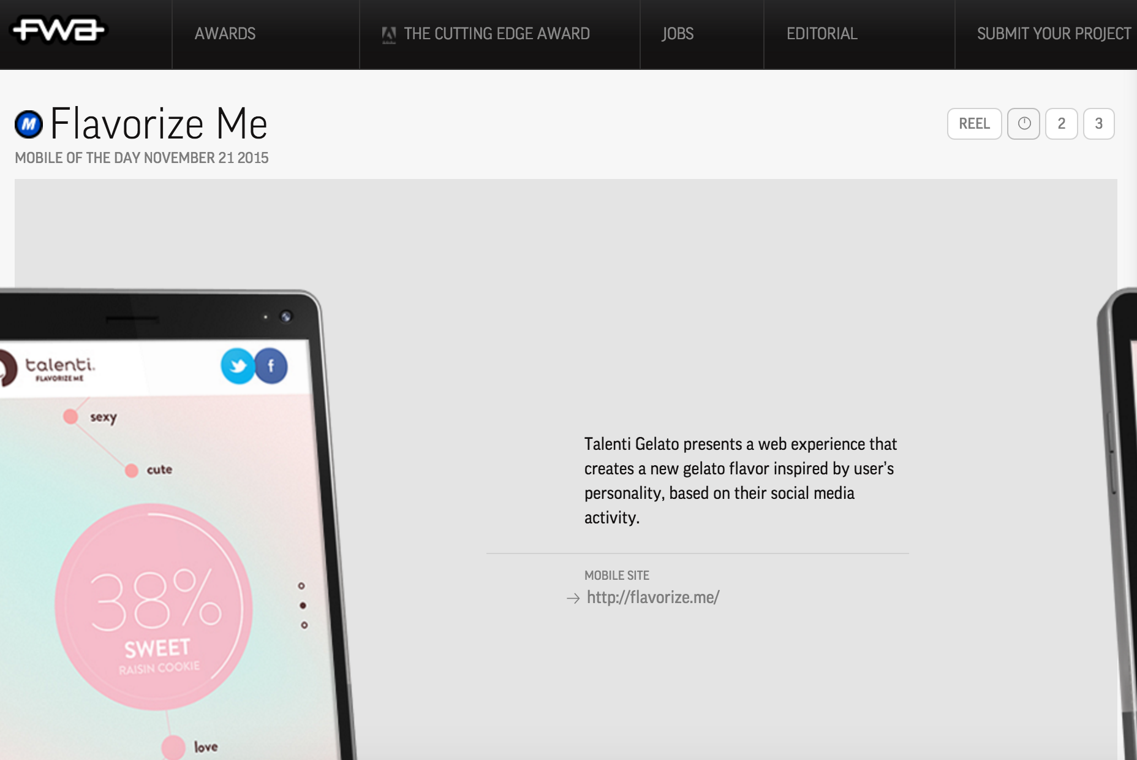Click the Adobe icon beside Cutting Edge Award
Image resolution: width=1137 pixels, height=760 pixels.
(388, 36)
